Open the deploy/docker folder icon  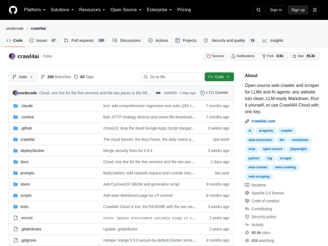[16, 151]
